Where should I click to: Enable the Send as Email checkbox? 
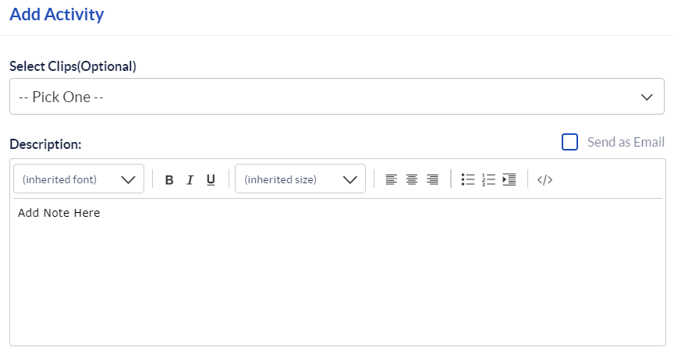coord(569,142)
